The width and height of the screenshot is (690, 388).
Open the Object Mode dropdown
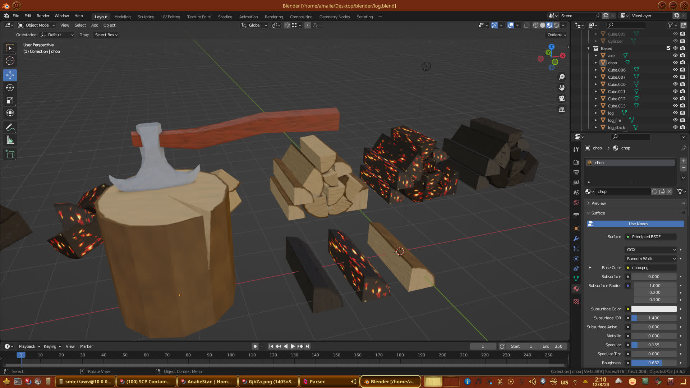(37, 25)
